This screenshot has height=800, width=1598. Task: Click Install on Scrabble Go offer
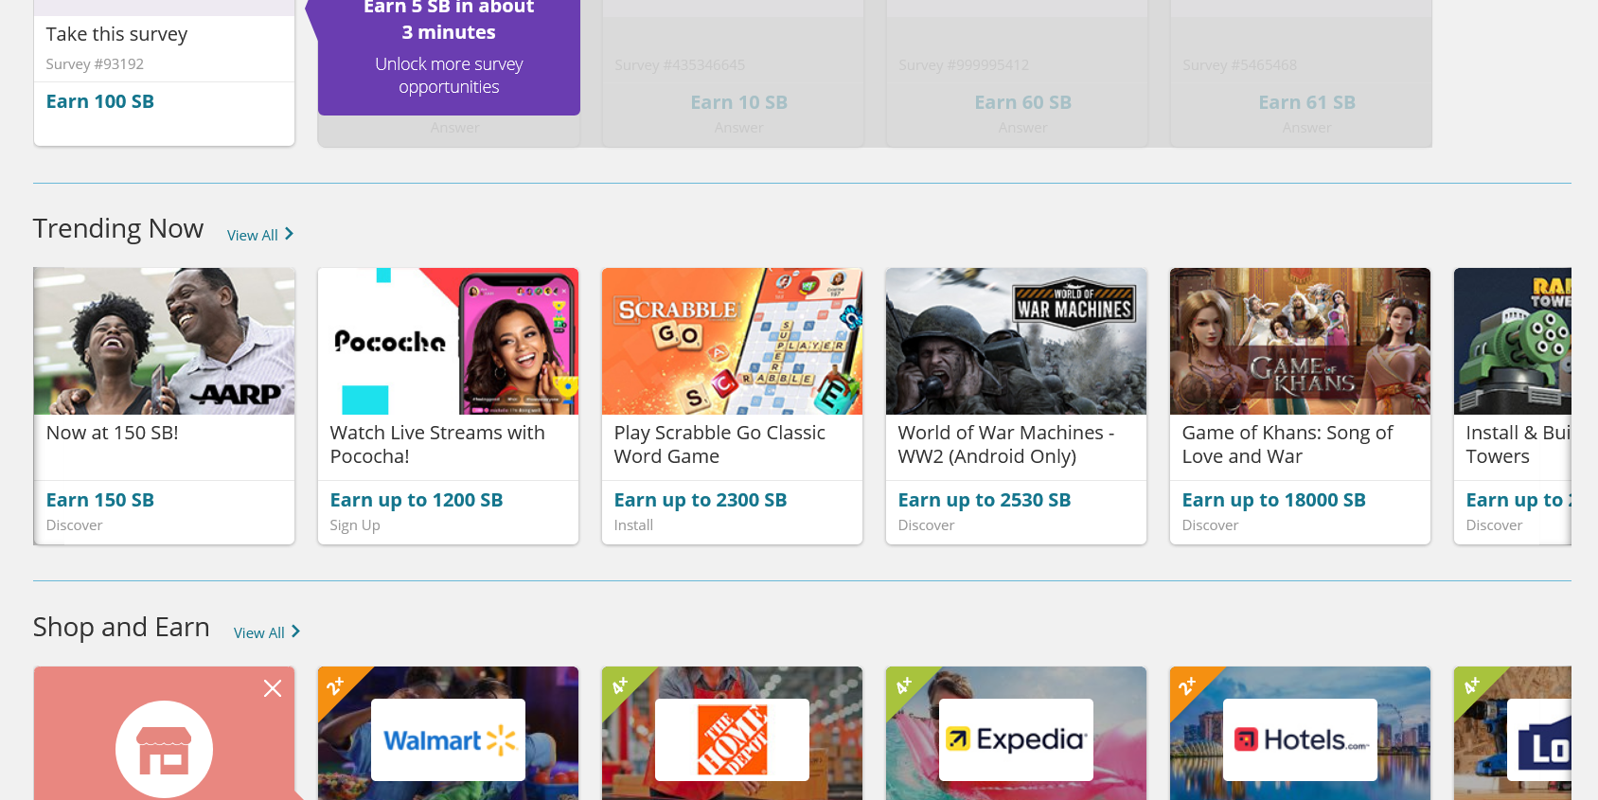tap(633, 525)
